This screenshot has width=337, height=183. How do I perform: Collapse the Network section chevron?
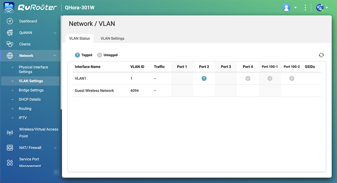(x=55, y=55)
